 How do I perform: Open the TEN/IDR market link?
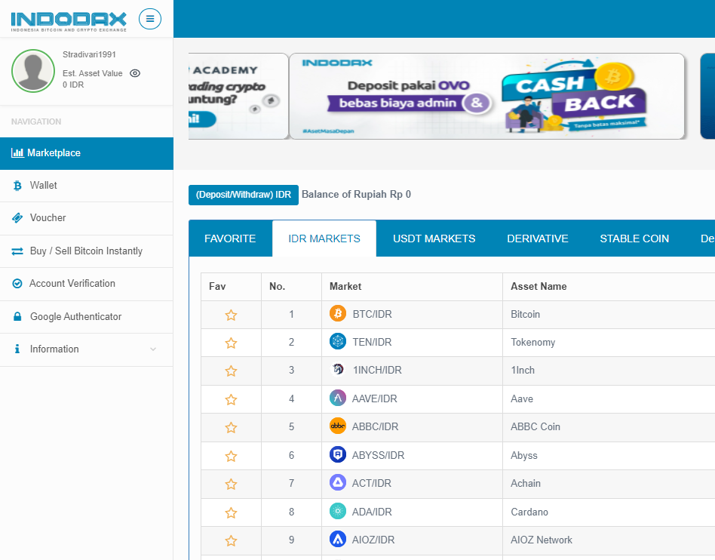coord(372,343)
